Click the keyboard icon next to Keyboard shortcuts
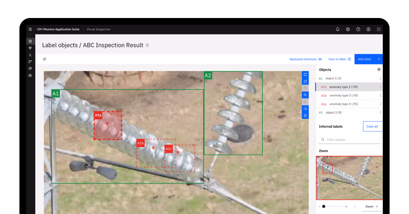Viewport: 409px width, 214px height. 320,59
